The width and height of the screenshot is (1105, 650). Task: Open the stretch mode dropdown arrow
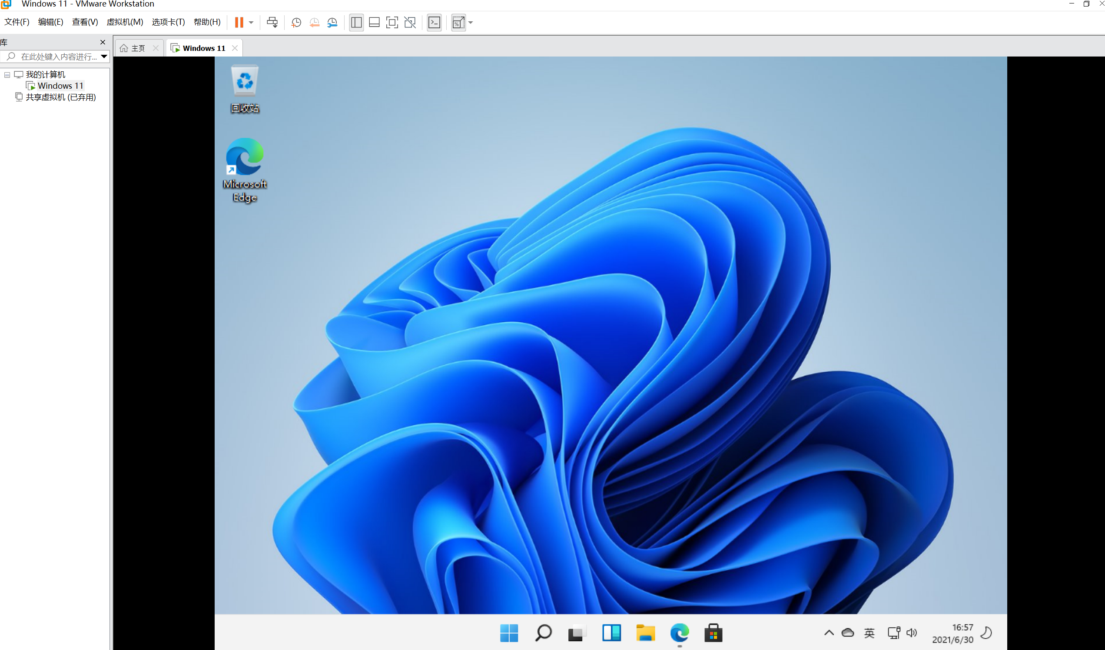(x=471, y=22)
